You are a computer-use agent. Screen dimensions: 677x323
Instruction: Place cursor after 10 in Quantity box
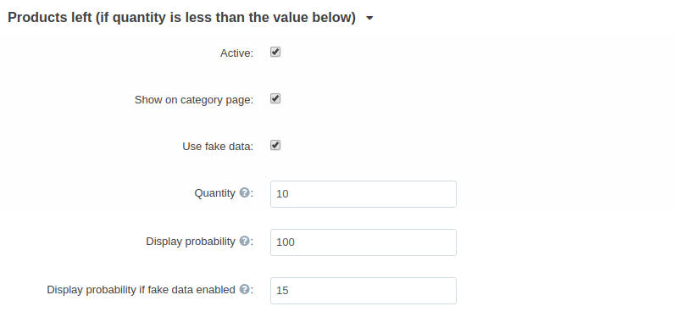[x=289, y=194]
